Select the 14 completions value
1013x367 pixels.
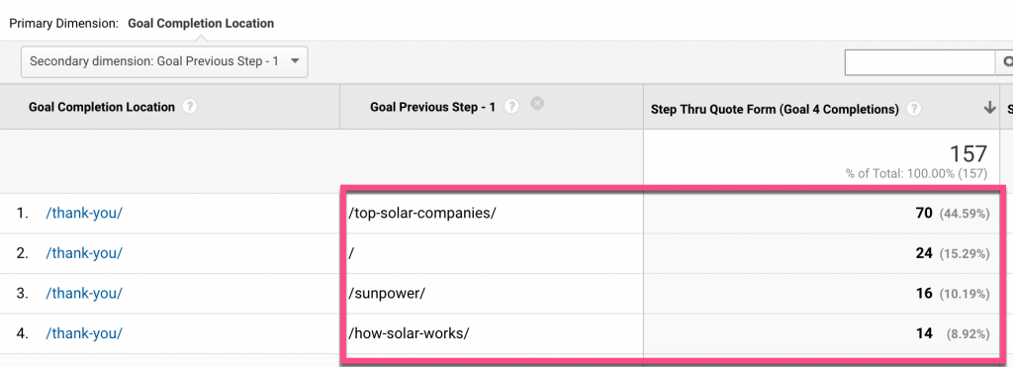(x=924, y=333)
